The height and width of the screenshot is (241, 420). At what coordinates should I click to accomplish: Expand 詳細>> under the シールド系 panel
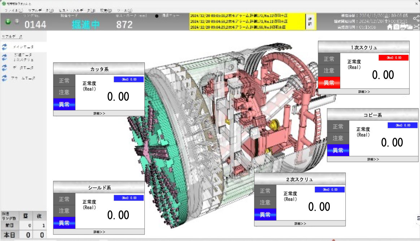99,232
